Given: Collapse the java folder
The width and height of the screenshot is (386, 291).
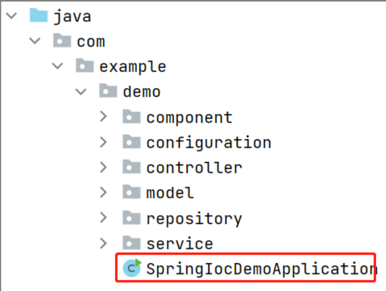Looking at the screenshot, I should pos(11,15).
